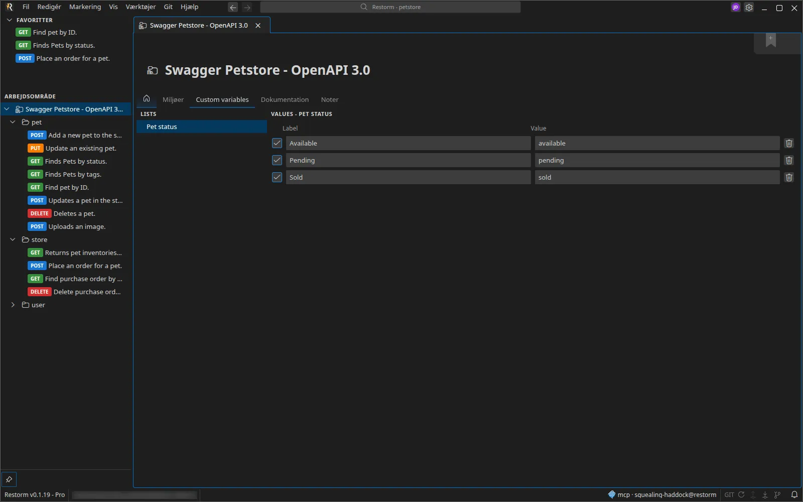Uncheck the Sold value checkbox
Image resolution: width=803 pixels, height=502 pixels.
(x=277, y=177)
